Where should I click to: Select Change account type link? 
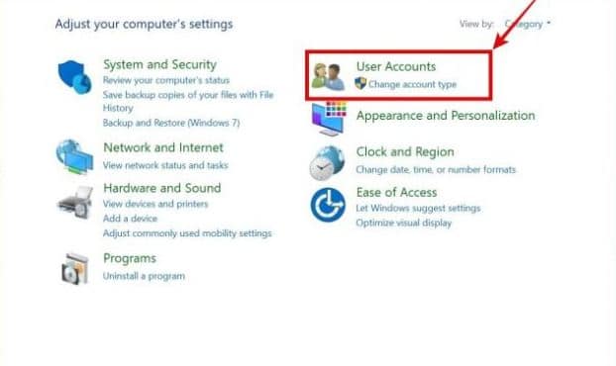pos(413,84)
